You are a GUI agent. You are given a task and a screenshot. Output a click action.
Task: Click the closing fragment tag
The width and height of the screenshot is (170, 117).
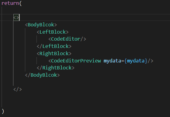click(x=18, y=89)
